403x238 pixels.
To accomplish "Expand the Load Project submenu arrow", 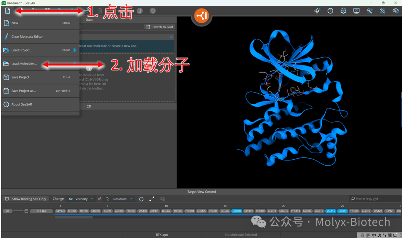I will [75, 50].
